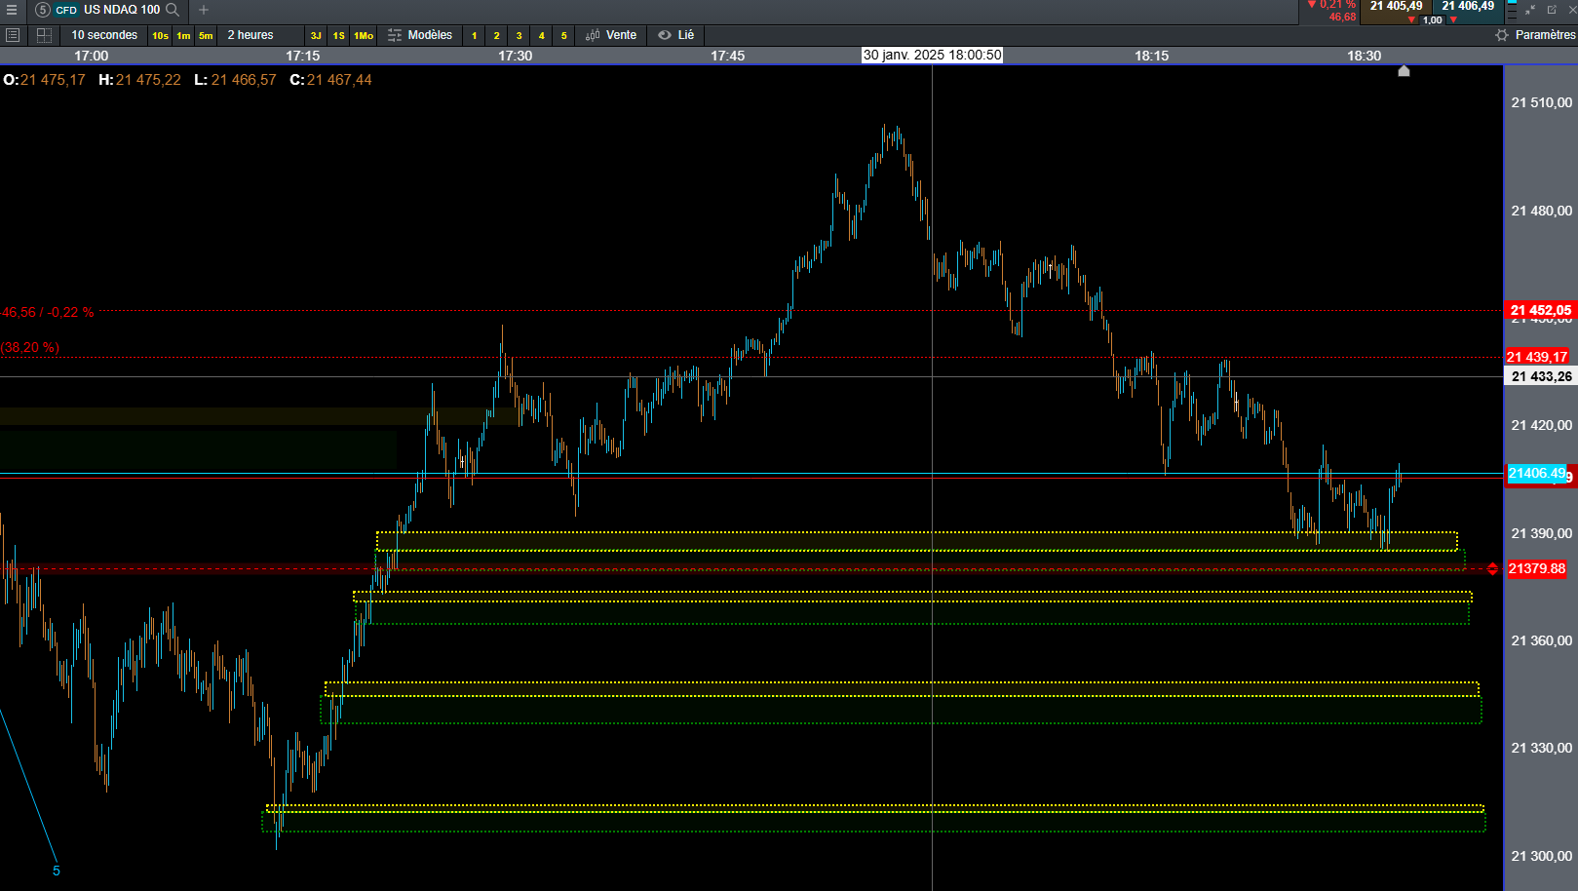Click the Paramètres gear icon
The image size is (1578, 891).
coord(1502,35)
